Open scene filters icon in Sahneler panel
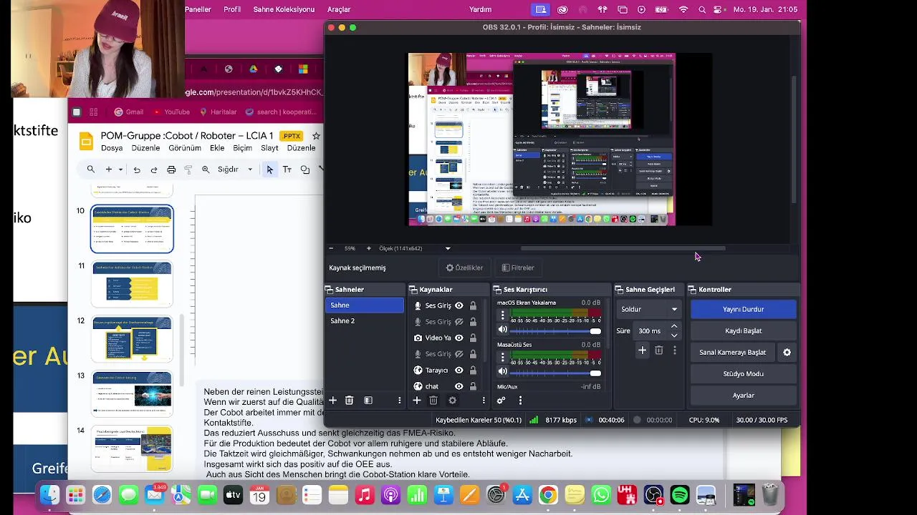The height and width of the screenshot is (515, 917). point(368,401)
